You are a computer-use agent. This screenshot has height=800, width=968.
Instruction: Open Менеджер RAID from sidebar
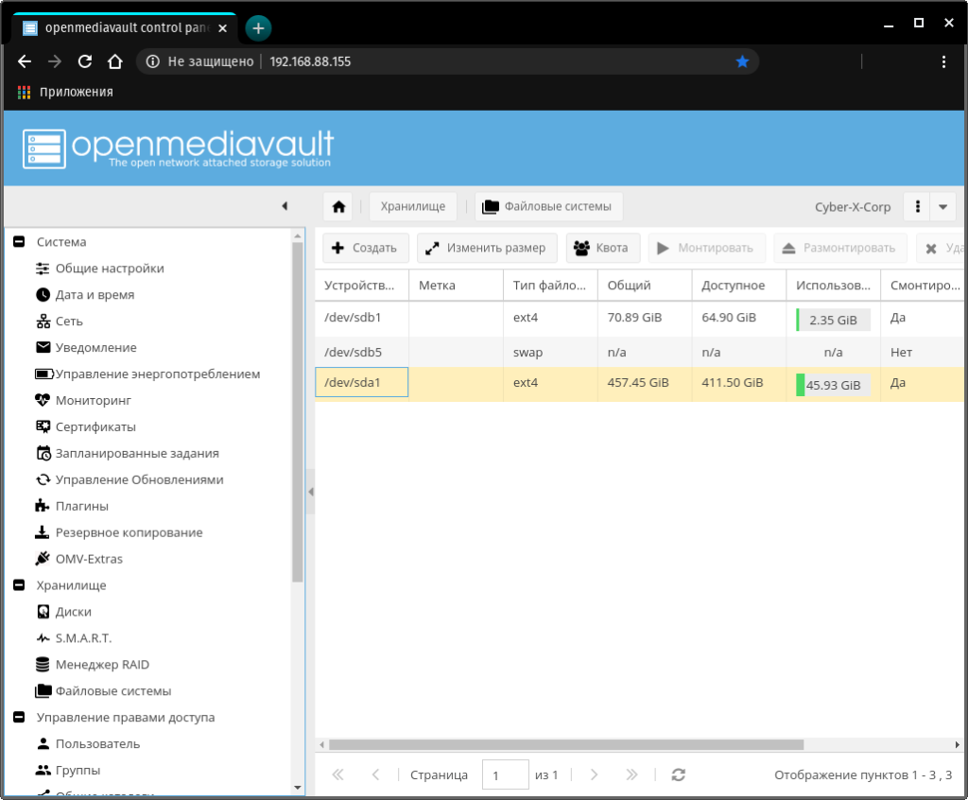[102, 665]
